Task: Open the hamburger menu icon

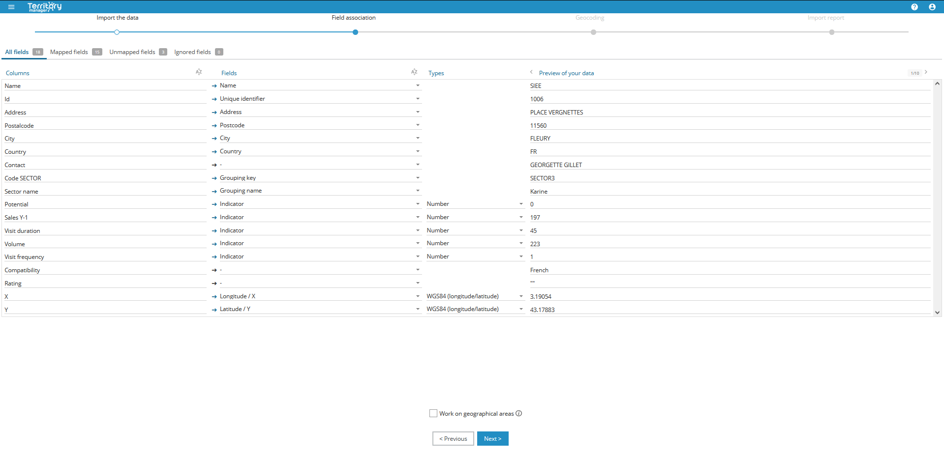Action: click(11, 7)
